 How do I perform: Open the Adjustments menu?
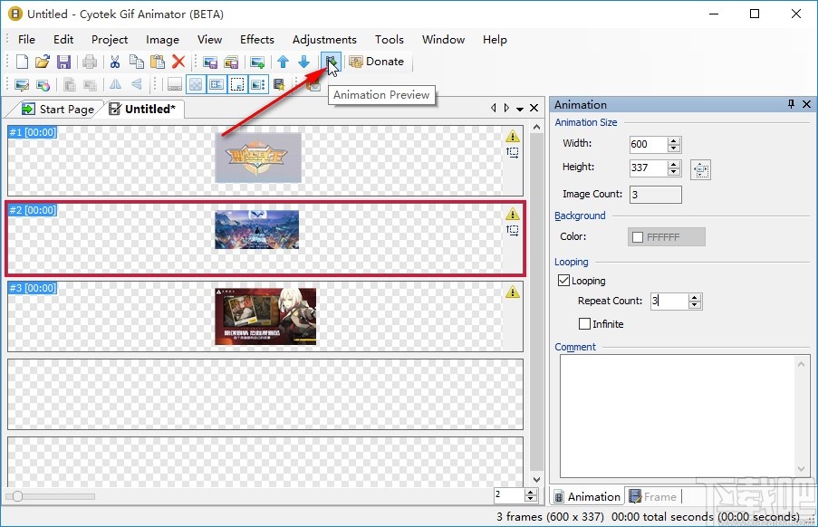click(x=324, y=40)
